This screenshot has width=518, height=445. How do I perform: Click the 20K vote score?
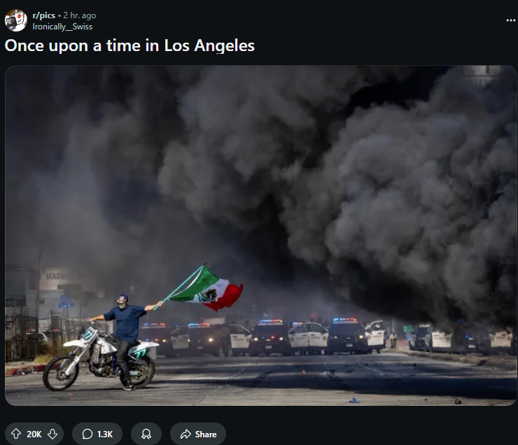coord(34,434)
